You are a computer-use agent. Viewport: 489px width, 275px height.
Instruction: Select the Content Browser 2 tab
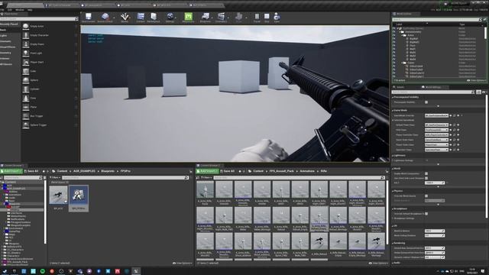210,166
